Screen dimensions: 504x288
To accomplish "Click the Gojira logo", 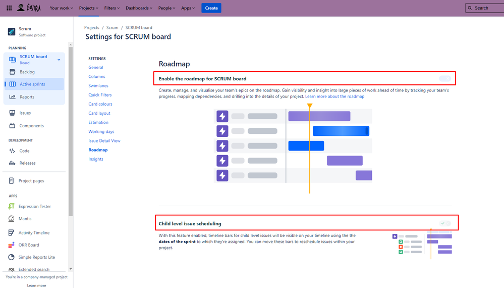I will tap(29, 8).
